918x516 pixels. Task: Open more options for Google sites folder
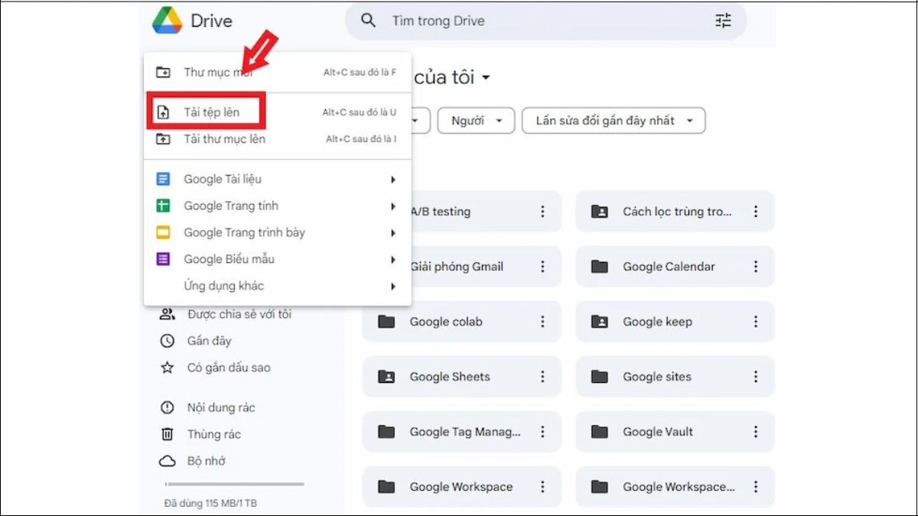(756, 377)
